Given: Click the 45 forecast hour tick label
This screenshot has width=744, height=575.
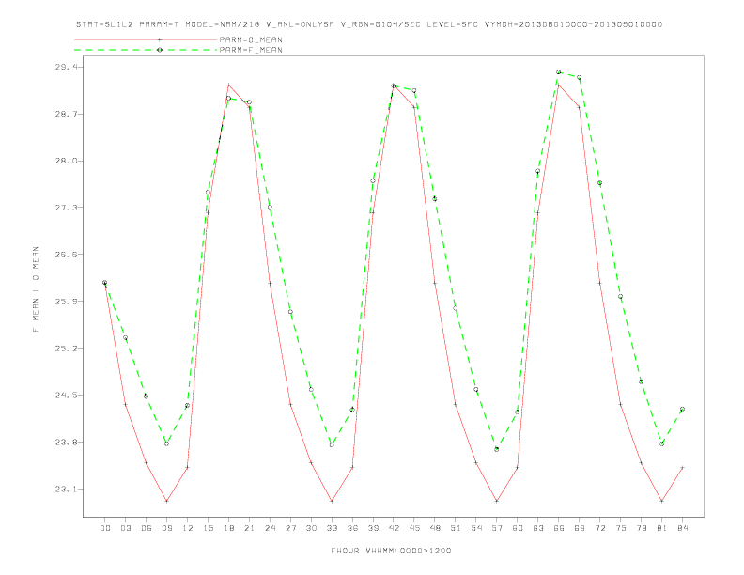Looking at the screenshot, I should pyautogui.click(x=414, y=528).
